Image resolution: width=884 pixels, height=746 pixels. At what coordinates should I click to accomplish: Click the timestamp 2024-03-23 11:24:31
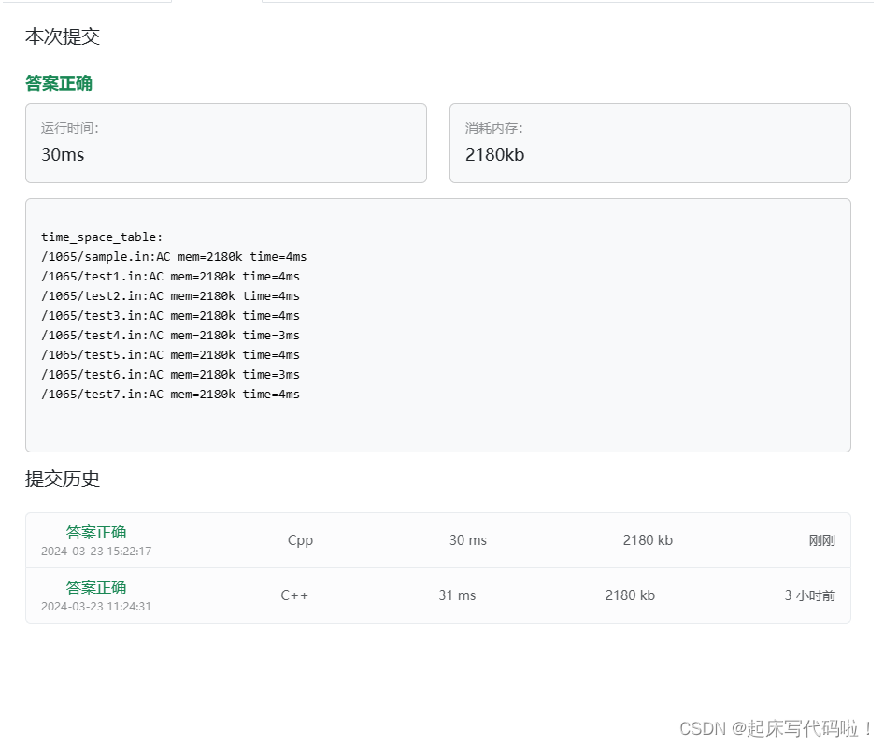(96, 607)
